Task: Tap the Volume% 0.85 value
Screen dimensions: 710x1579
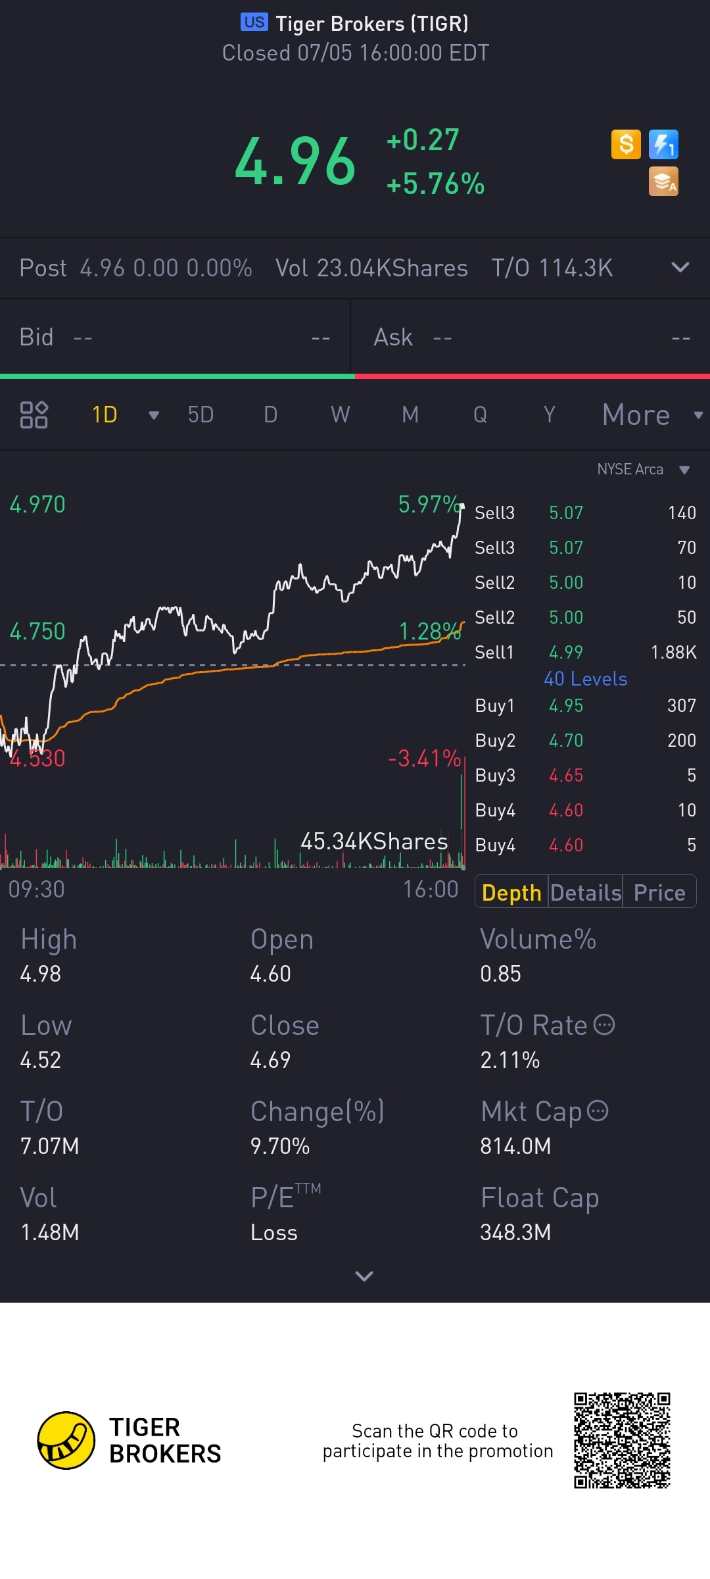Action: [500, 974]
